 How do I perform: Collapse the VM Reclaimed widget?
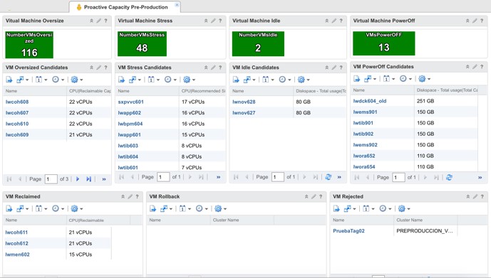pyautogui.click(x=123, y=196)
